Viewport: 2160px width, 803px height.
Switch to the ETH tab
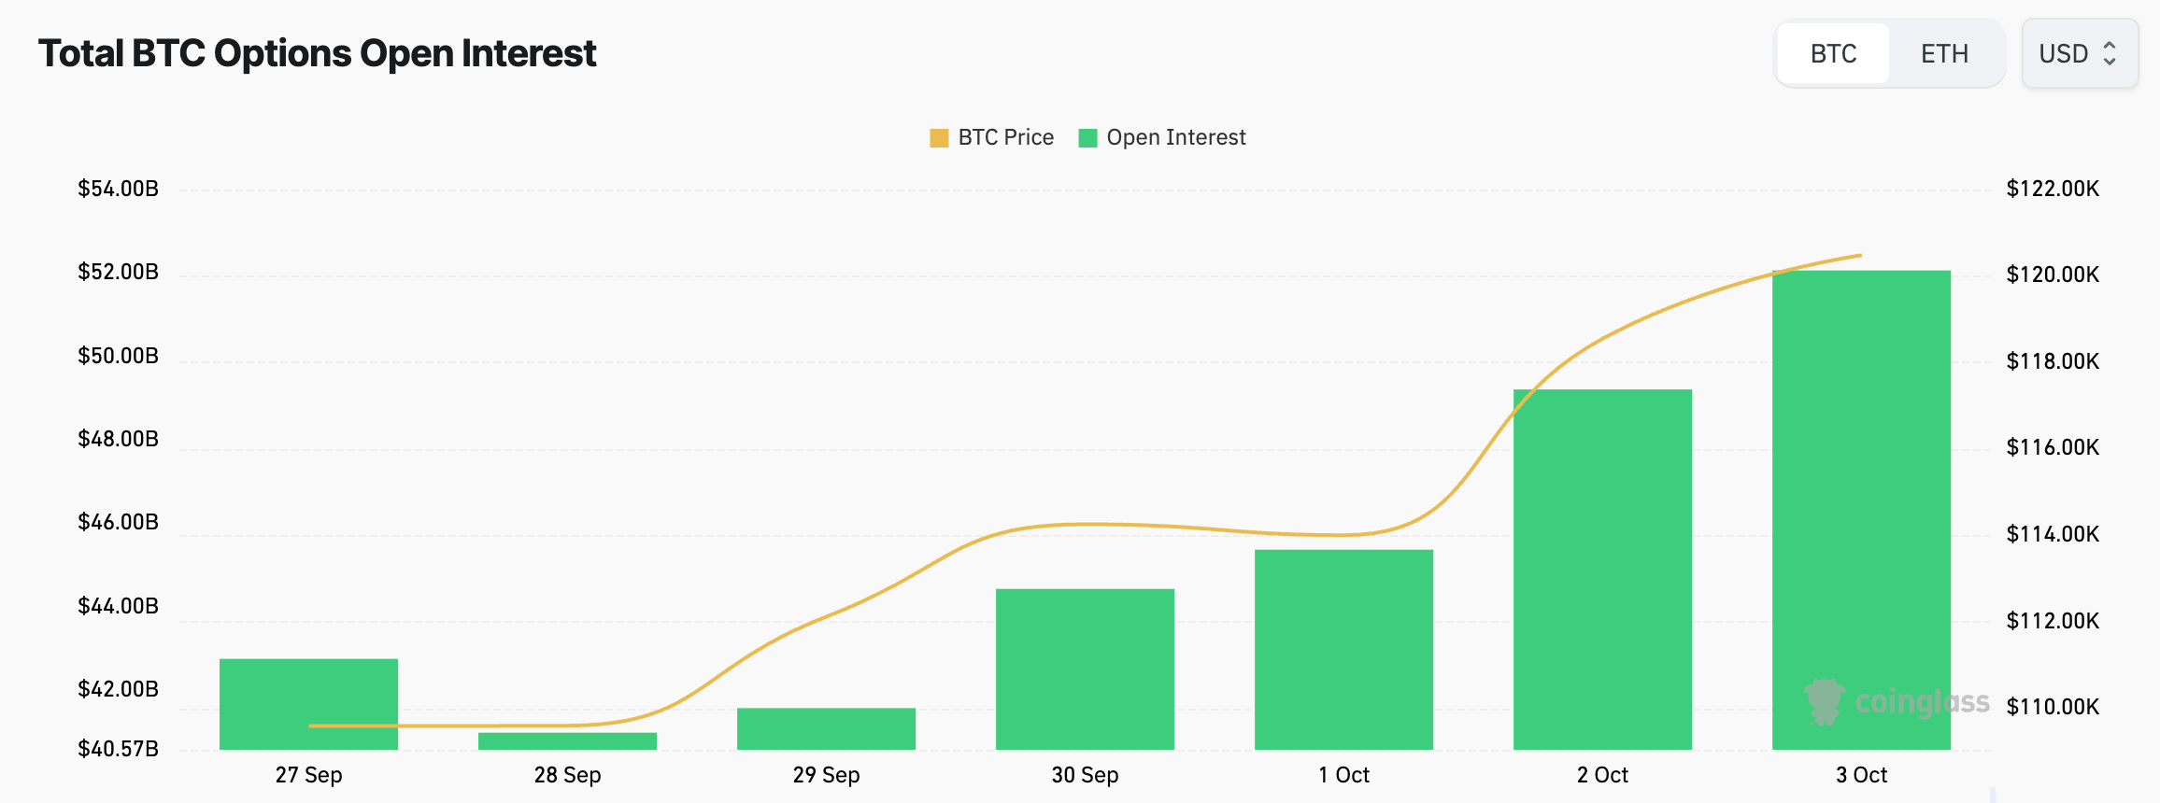pyautogui.click(x=1944, y=53)
